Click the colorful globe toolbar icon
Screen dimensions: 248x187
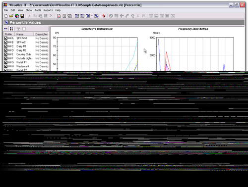(17, 16)
